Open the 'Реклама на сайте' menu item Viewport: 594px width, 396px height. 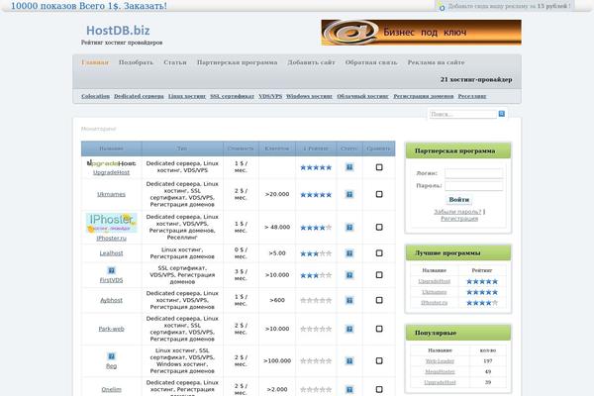click(436, 62)
